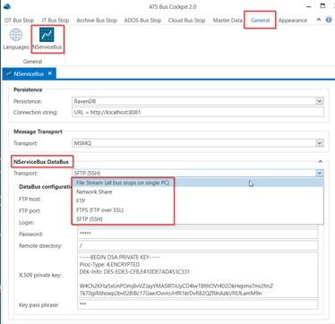The width and height of the screenshot is (335, 324).
Task: Choose FTPS (FTP over SSL) option
Action: tap(198, 210)
